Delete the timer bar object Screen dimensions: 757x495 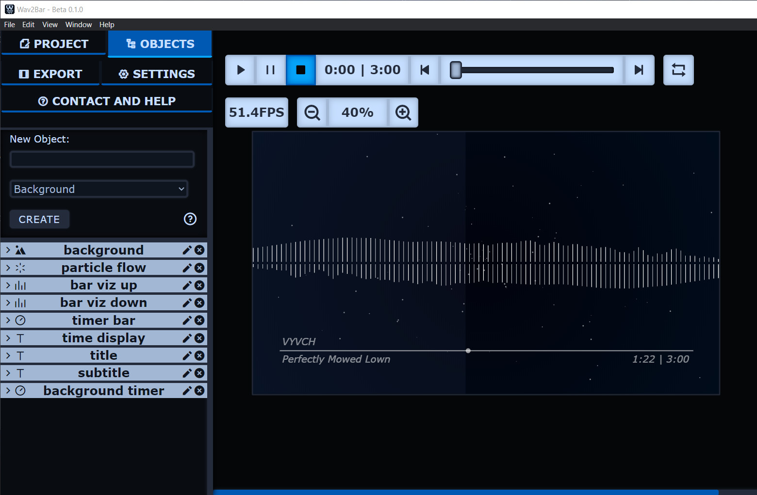tap(199, 320)
